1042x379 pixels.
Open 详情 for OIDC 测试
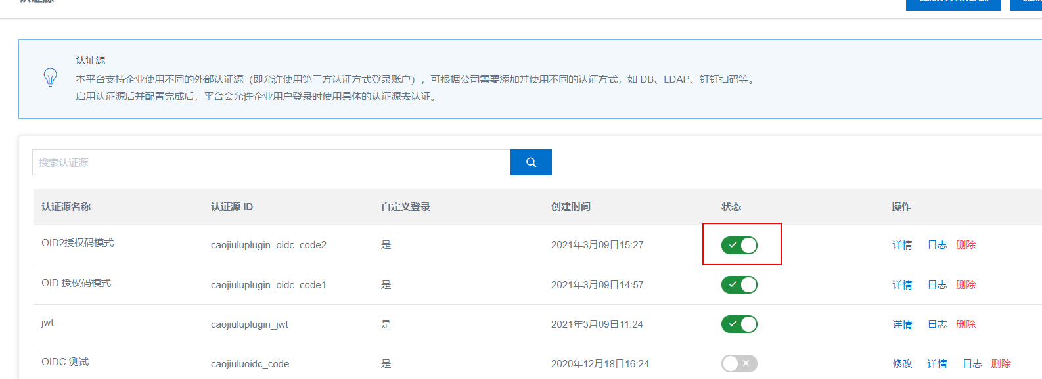point(937,364)
